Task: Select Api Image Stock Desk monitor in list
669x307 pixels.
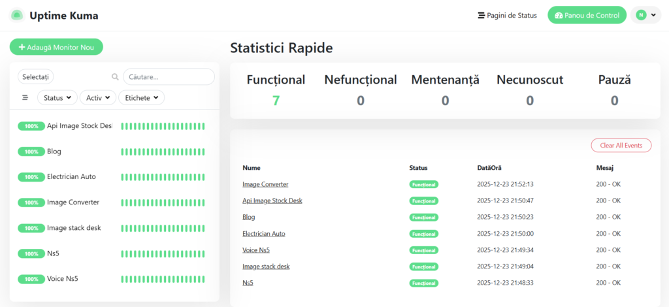Action: pyautogui.click(x=114, y=126)
